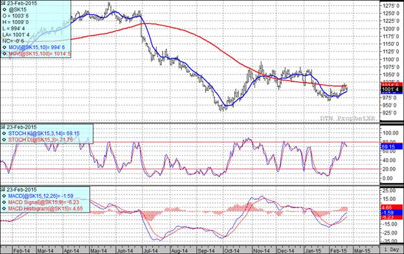Screen dimensions: 404x254
Task: Click the Mar-15 label on time axis
Action: (x=363, y=251)
